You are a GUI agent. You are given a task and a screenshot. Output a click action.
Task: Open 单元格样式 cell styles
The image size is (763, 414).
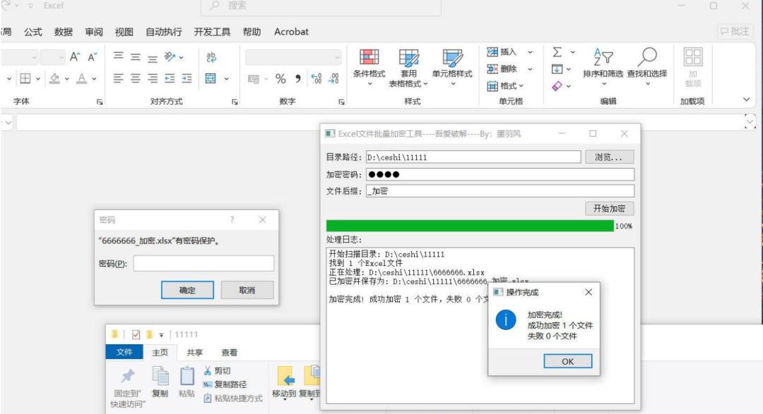452,68
